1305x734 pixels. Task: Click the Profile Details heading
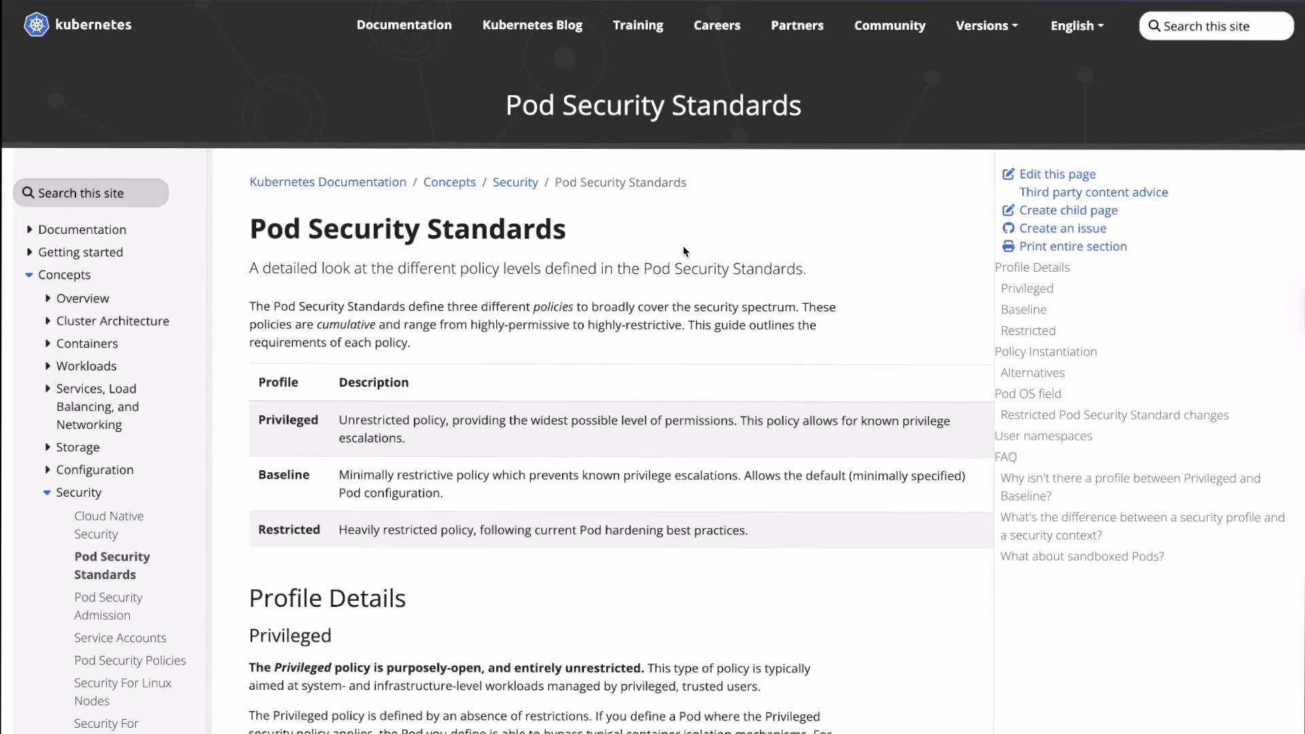coord(327,598)
